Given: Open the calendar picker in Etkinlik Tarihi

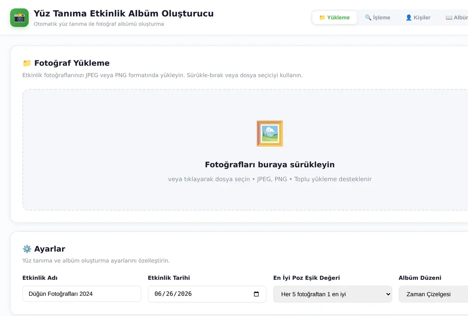Looking at the screenshot, I should point(256,294).
